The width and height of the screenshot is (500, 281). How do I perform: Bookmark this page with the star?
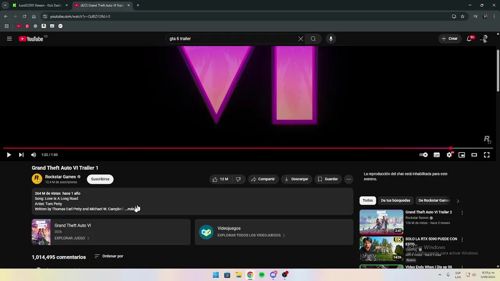pos(462,16)
